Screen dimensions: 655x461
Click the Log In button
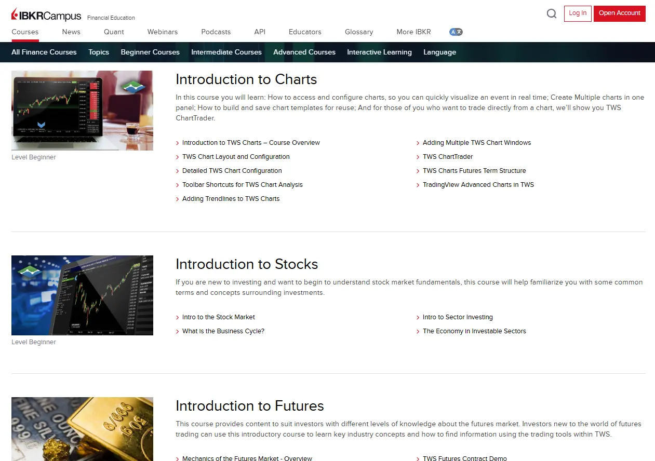coord(578,13)
